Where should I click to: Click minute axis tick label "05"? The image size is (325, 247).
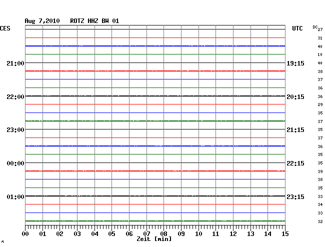point(111,234)
